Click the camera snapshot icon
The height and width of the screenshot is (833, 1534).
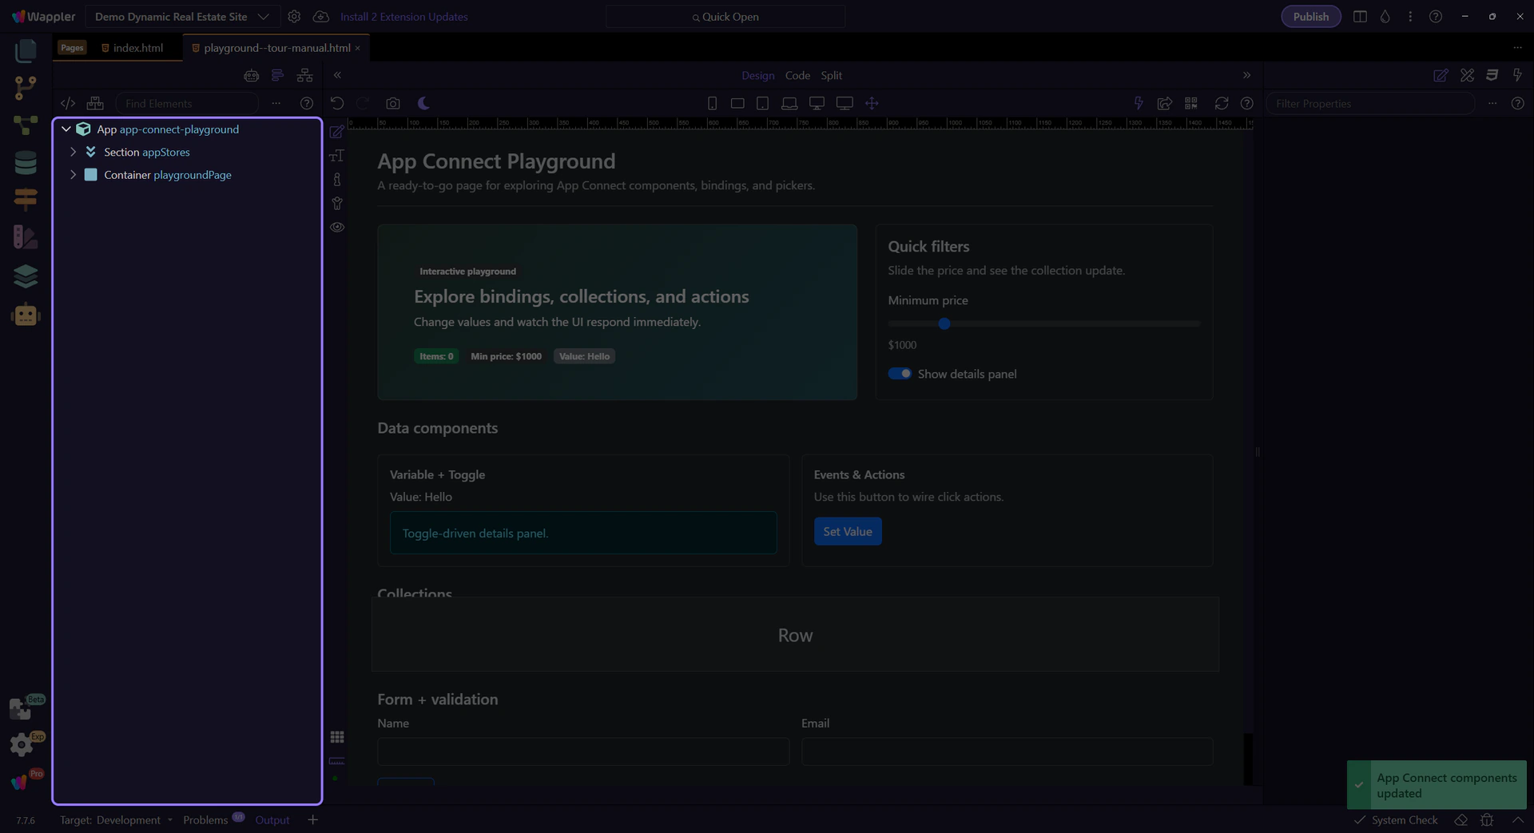coord(392,103)
